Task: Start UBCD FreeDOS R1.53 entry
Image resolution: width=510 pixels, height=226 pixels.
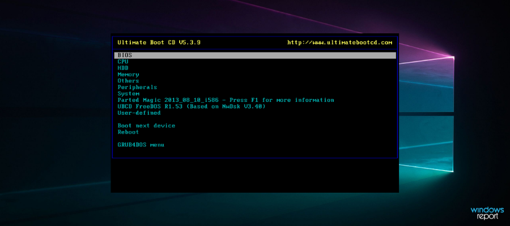Action: click(192, 106)
